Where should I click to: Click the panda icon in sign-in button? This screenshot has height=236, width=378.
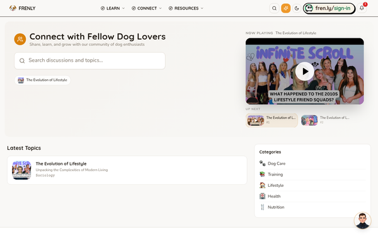point(309,8)
